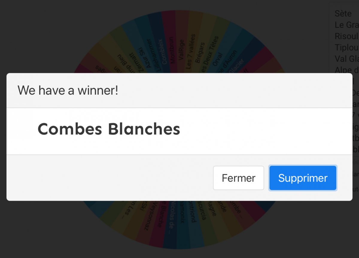Select the Montbrun slice on the wheel
Viewport: 359px width, 258px height.
click(172, 50)
